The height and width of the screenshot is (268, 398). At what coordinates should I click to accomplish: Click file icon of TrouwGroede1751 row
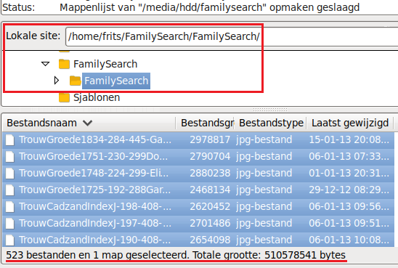click(10, 157)
